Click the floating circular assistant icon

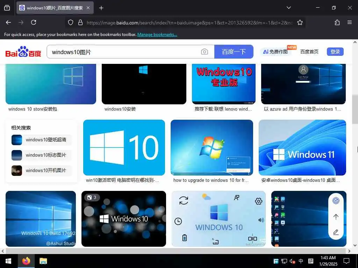[336, 201]
